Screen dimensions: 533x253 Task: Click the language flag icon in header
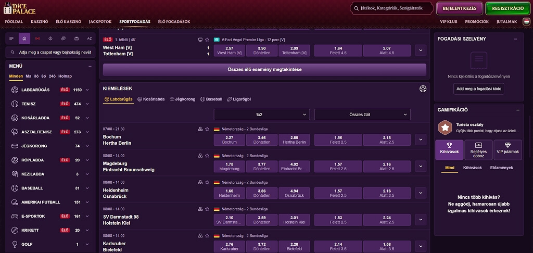[527, 21]
